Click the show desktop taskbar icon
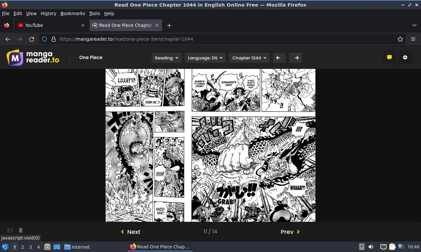The image size is (421, 252). pos(57,247)
